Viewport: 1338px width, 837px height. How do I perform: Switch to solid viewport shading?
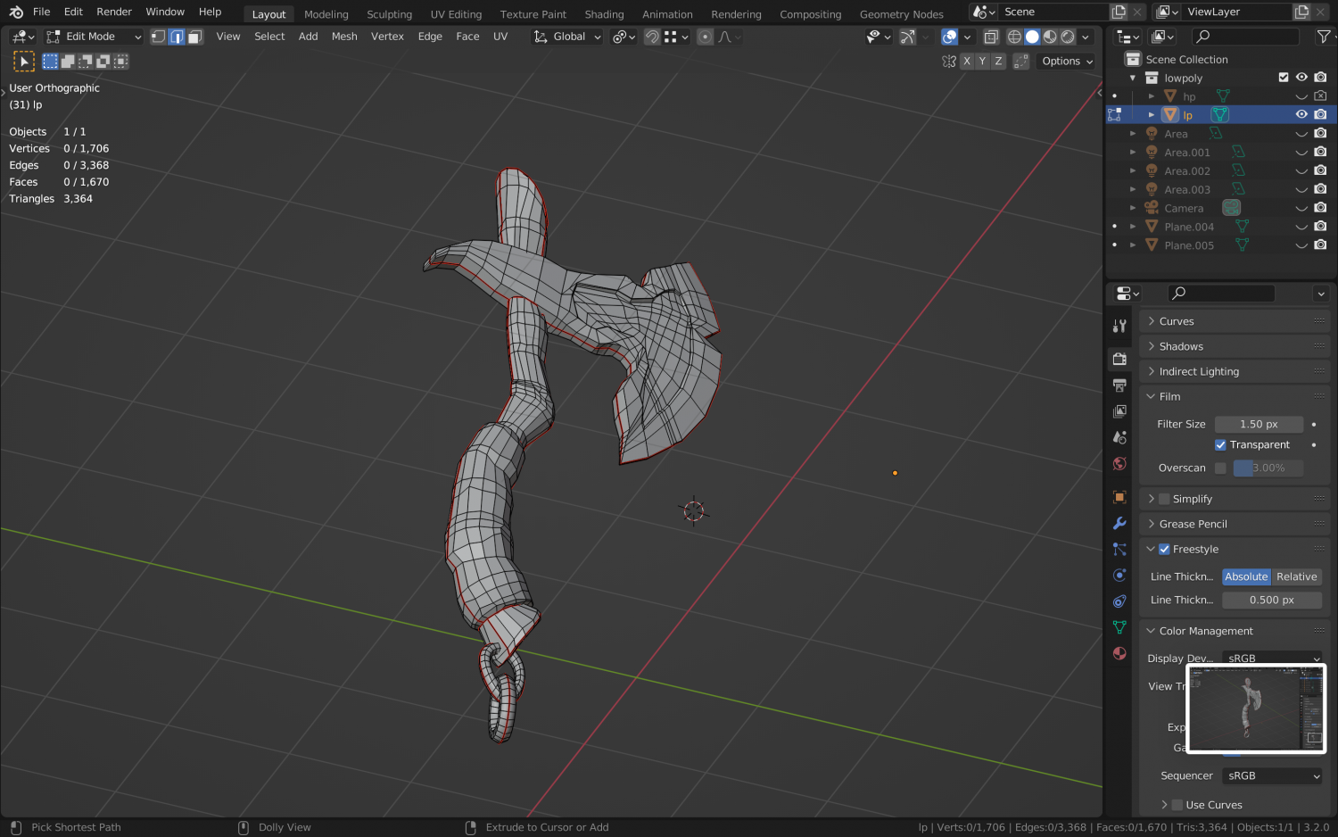point(1032,37)
